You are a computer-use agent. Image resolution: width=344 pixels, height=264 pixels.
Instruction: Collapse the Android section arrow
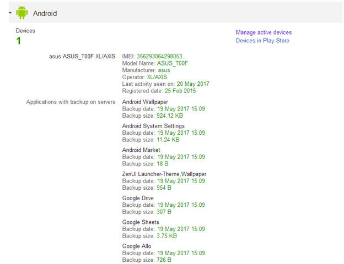click(x=10, y=13)
